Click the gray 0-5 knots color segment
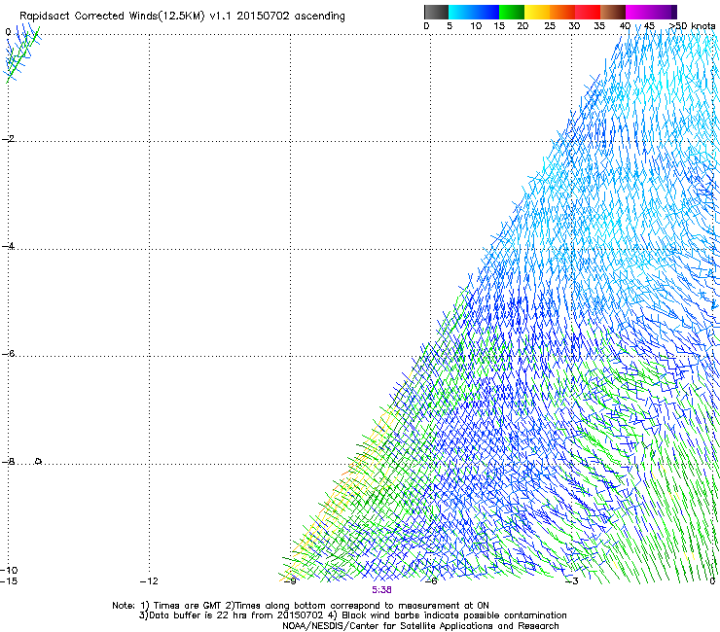Viewport: 720px width, 632px height. [436, 12]
